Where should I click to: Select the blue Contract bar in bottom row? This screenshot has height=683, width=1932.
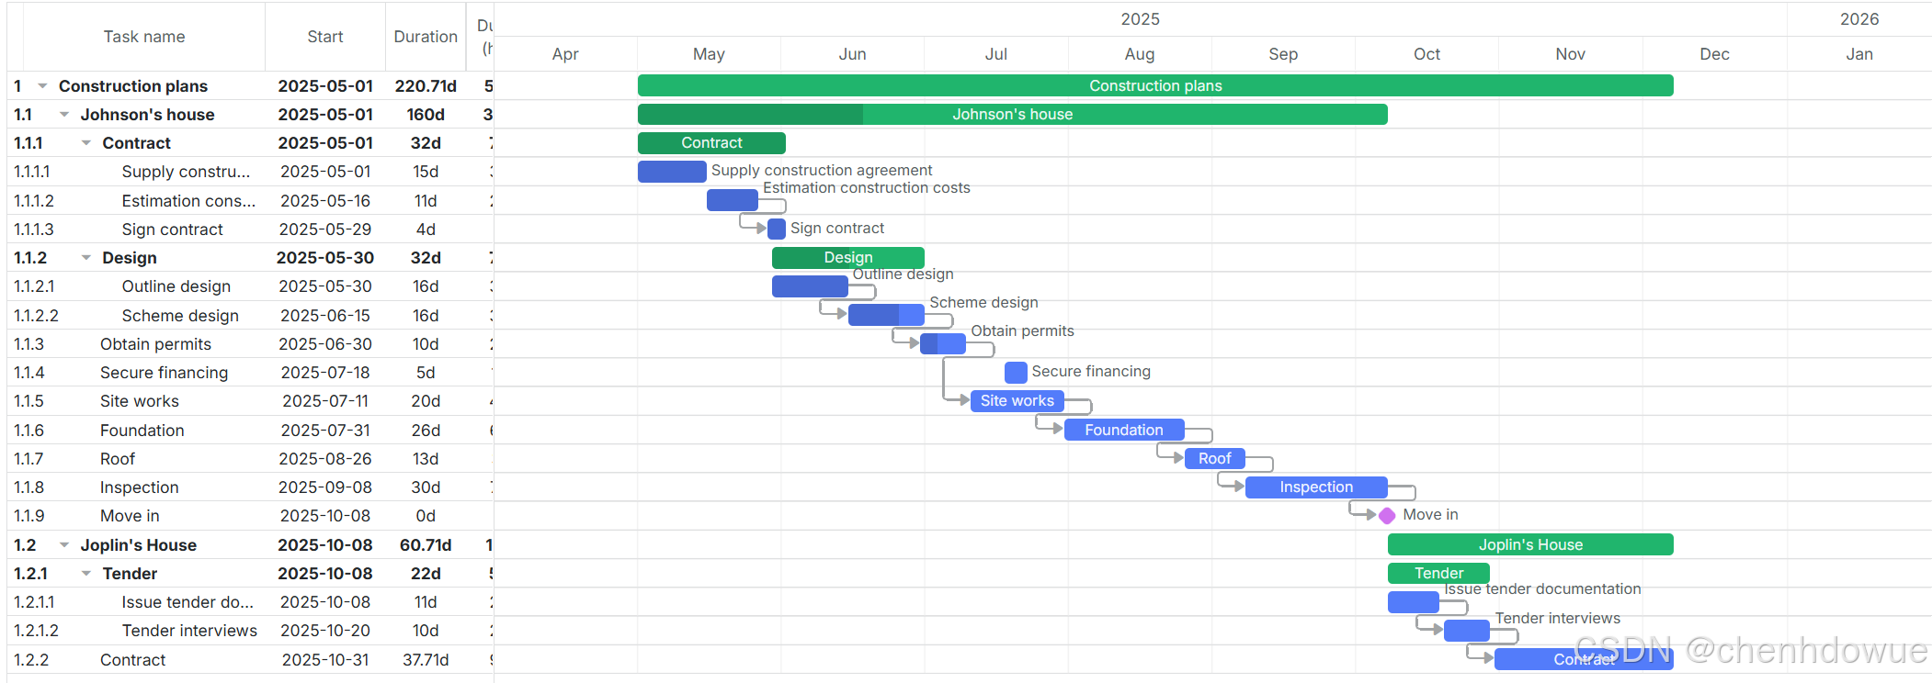(x=1584, y=659)
